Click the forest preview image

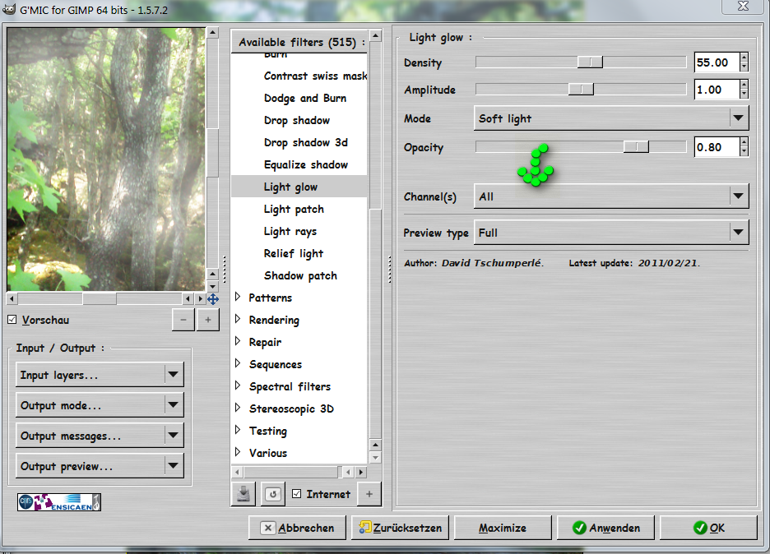[106, 159]
